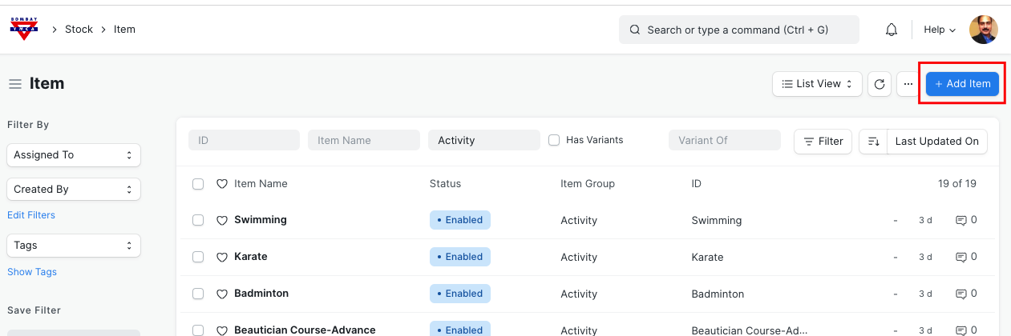Image resolution: width=1011 pixels, height=336 pixels.
Task: Open the List View switcher dropdown
Action: [x=817, y=84]
